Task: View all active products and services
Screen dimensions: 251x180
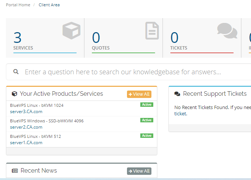Action: click(139, 94)
